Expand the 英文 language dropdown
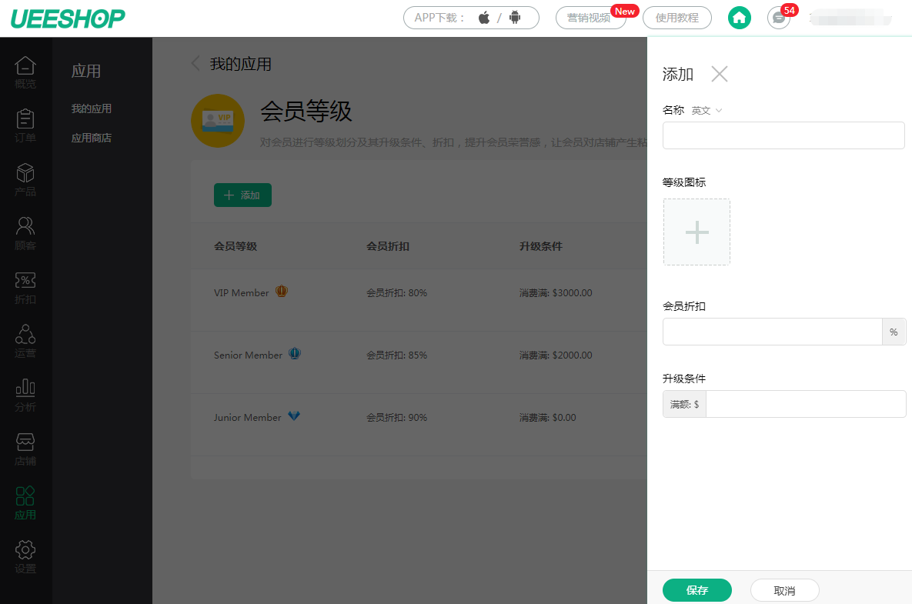 click(x=707, y=111)
